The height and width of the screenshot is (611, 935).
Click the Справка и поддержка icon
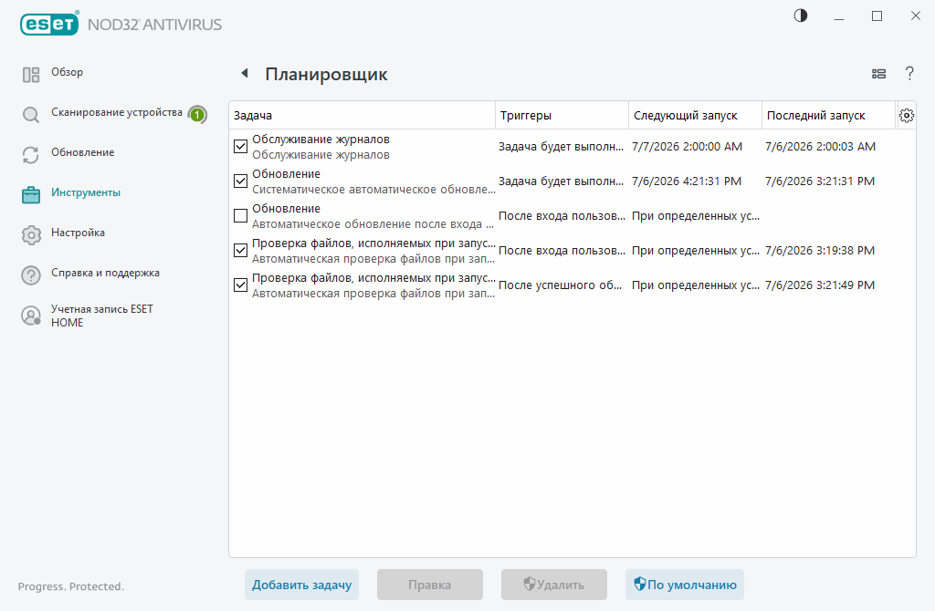(31, 275)
